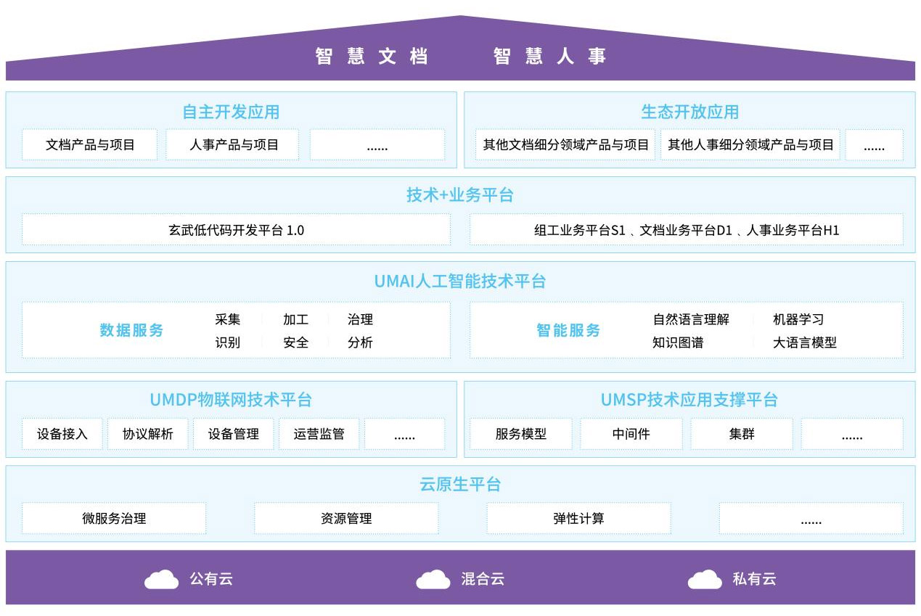921x616 pixels.
Task: Select the 协议解析 box
Action: (148, 434)
